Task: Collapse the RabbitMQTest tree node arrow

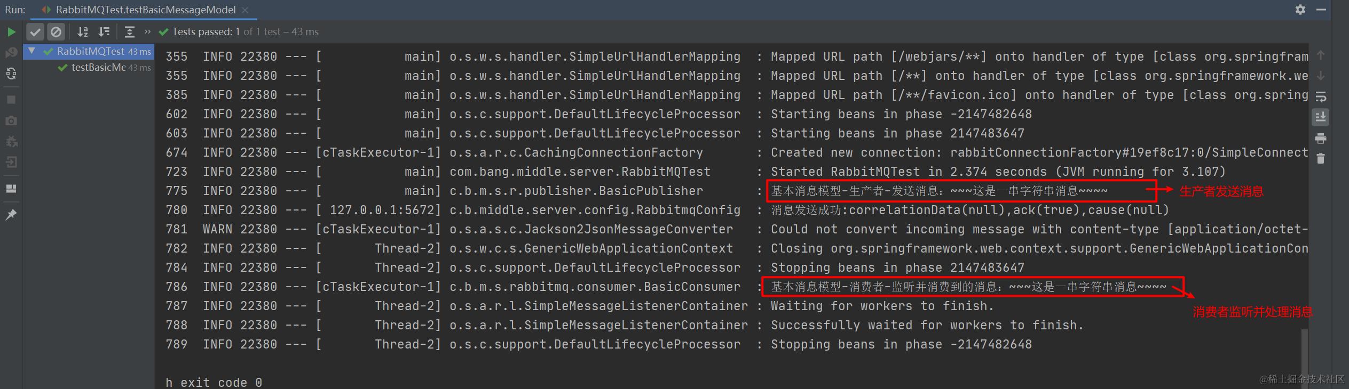Action: (32, 51)
